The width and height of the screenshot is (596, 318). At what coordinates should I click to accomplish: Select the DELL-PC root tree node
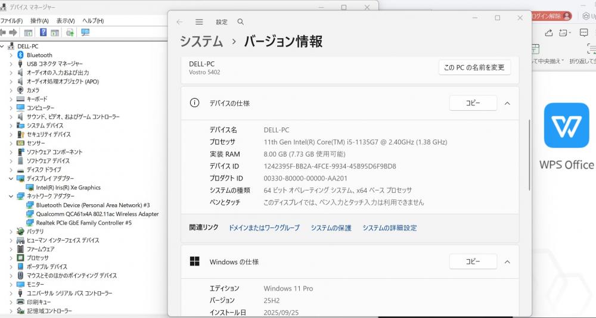[28, 46]
